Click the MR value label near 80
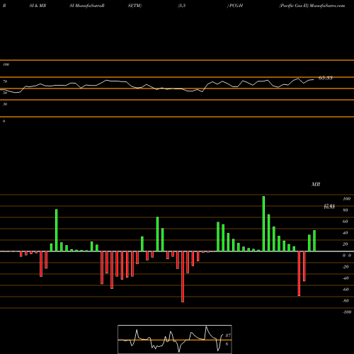Image resolution: width=354 pixels, height=354 pixels. coord(329,207)
